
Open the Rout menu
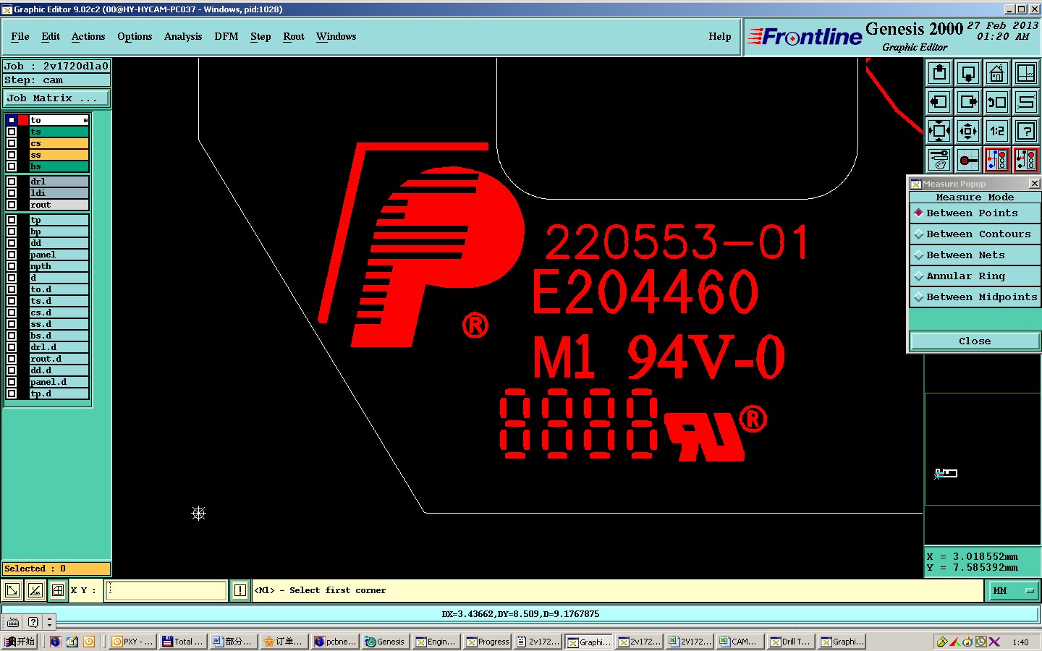point(294,36)
